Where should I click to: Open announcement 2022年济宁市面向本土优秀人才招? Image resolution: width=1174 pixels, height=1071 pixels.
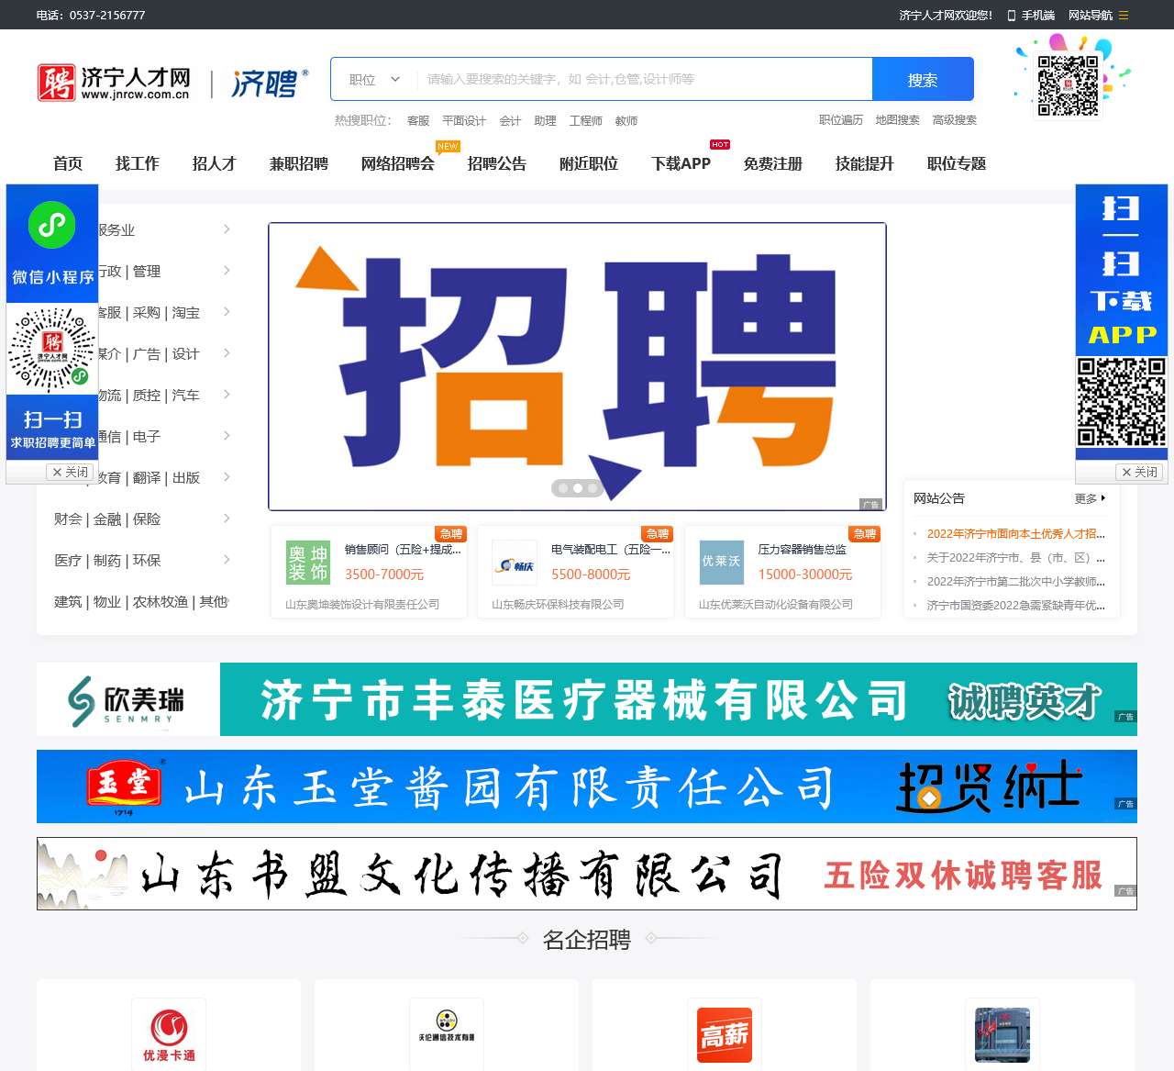coord(1015,533)
